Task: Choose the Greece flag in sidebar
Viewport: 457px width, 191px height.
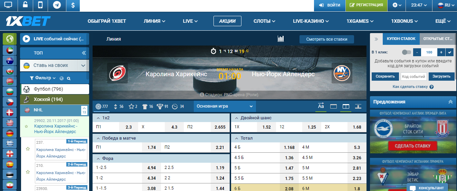Action: pos(9,143)
